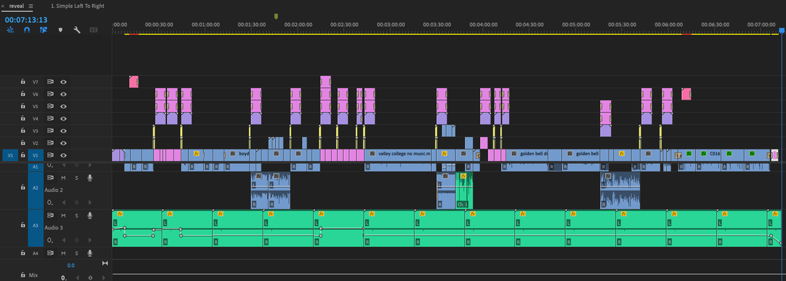Enable voice-over record on track A4
The height and width of the screenshot is (281, 786).
[x=89, y=253]
